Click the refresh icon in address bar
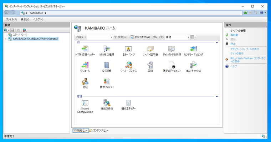The height and width of the screenshot is (142, 271). 245,12
